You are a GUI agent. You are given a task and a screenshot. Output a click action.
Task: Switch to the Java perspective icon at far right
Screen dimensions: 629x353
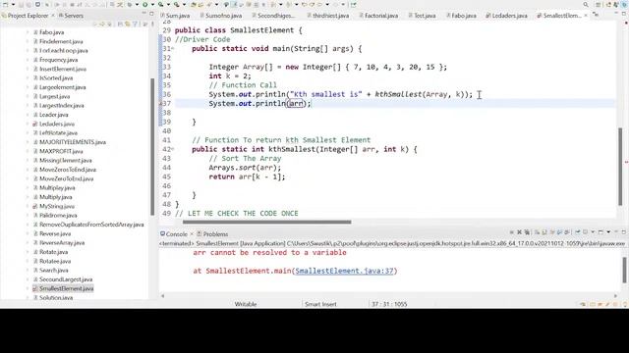tap(624, 4)
